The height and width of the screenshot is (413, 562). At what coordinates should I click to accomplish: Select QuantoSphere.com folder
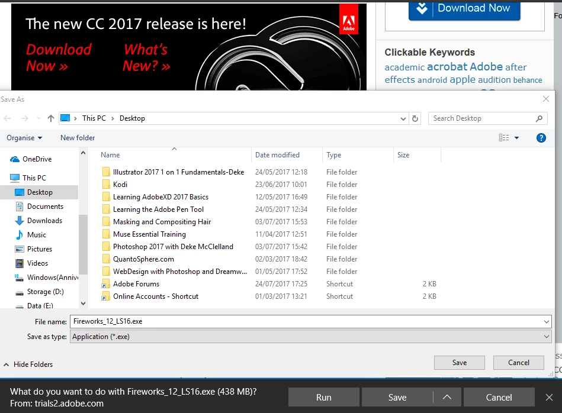tap(143, 259)
